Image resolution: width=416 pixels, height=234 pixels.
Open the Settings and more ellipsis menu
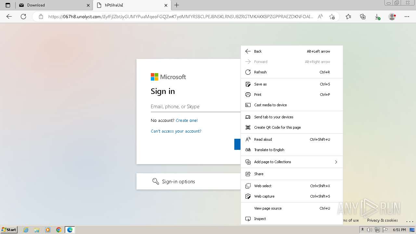pos(407,17)
